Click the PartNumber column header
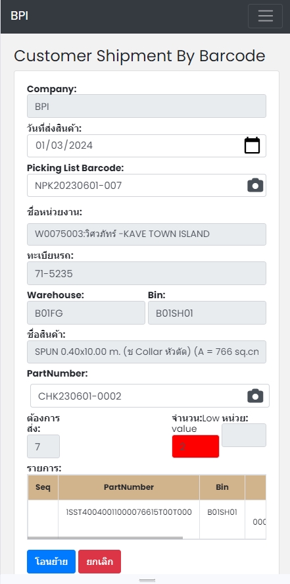290x584 pixels. point(129,487)
